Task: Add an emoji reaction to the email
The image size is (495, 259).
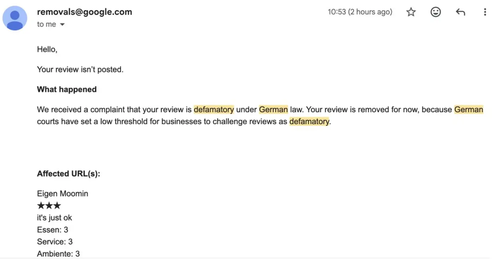Action: pos(436,12)
